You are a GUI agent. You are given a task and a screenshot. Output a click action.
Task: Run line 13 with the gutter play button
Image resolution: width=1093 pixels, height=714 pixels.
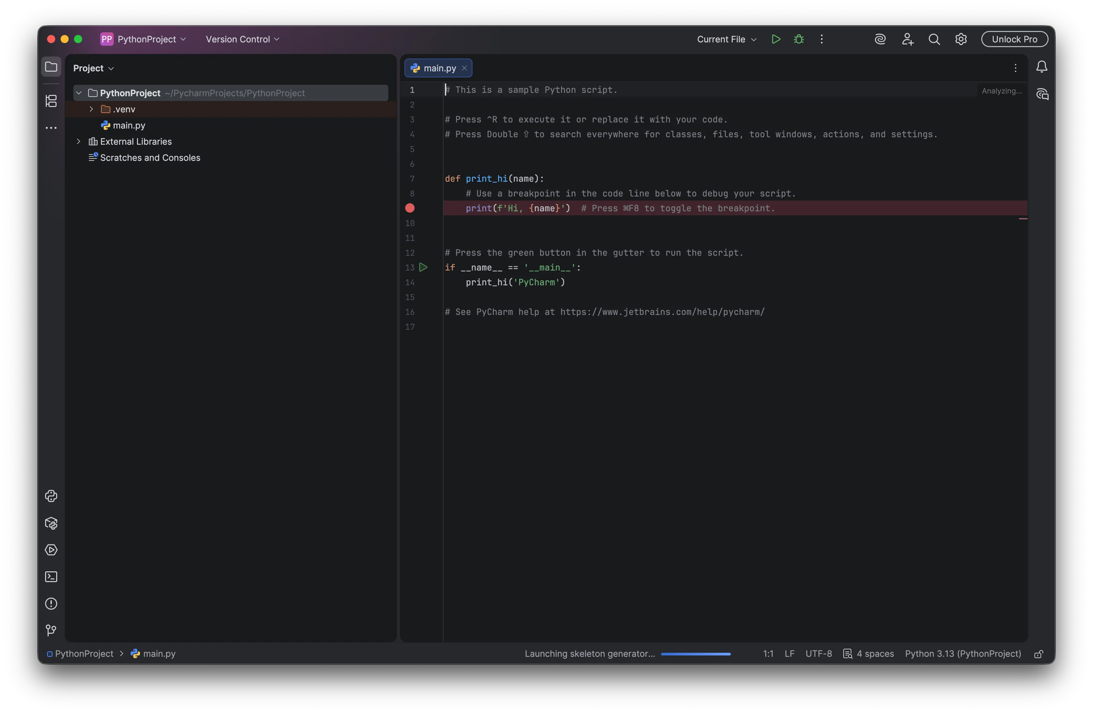(x=423, y=267)
